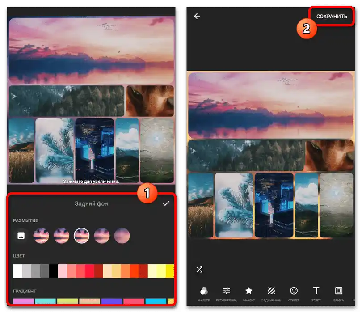362x313 pixels.
Task: Pick the light pink color swatch
Action: (63, 271)
